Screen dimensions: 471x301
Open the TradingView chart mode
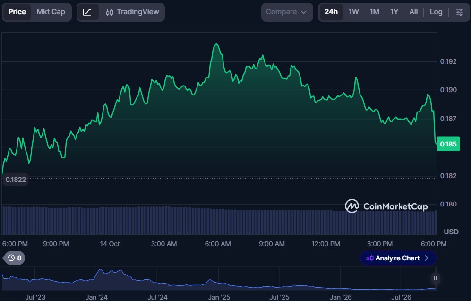[132, 12]
